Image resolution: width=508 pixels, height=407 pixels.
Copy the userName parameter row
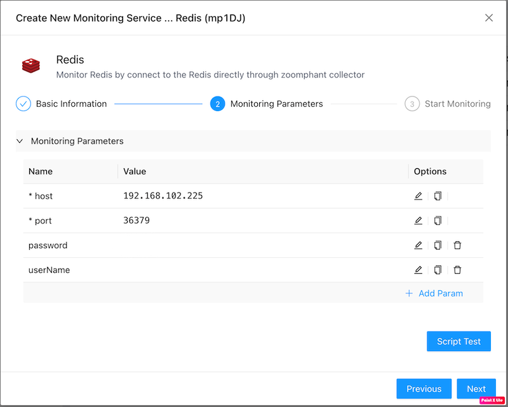point(438,270)
